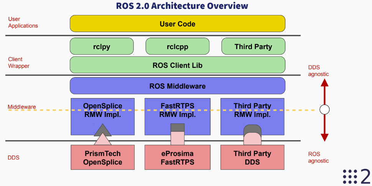Click the green Third Party client box
The width and height of the screenshot is (372, 186).
click(253, 46)
